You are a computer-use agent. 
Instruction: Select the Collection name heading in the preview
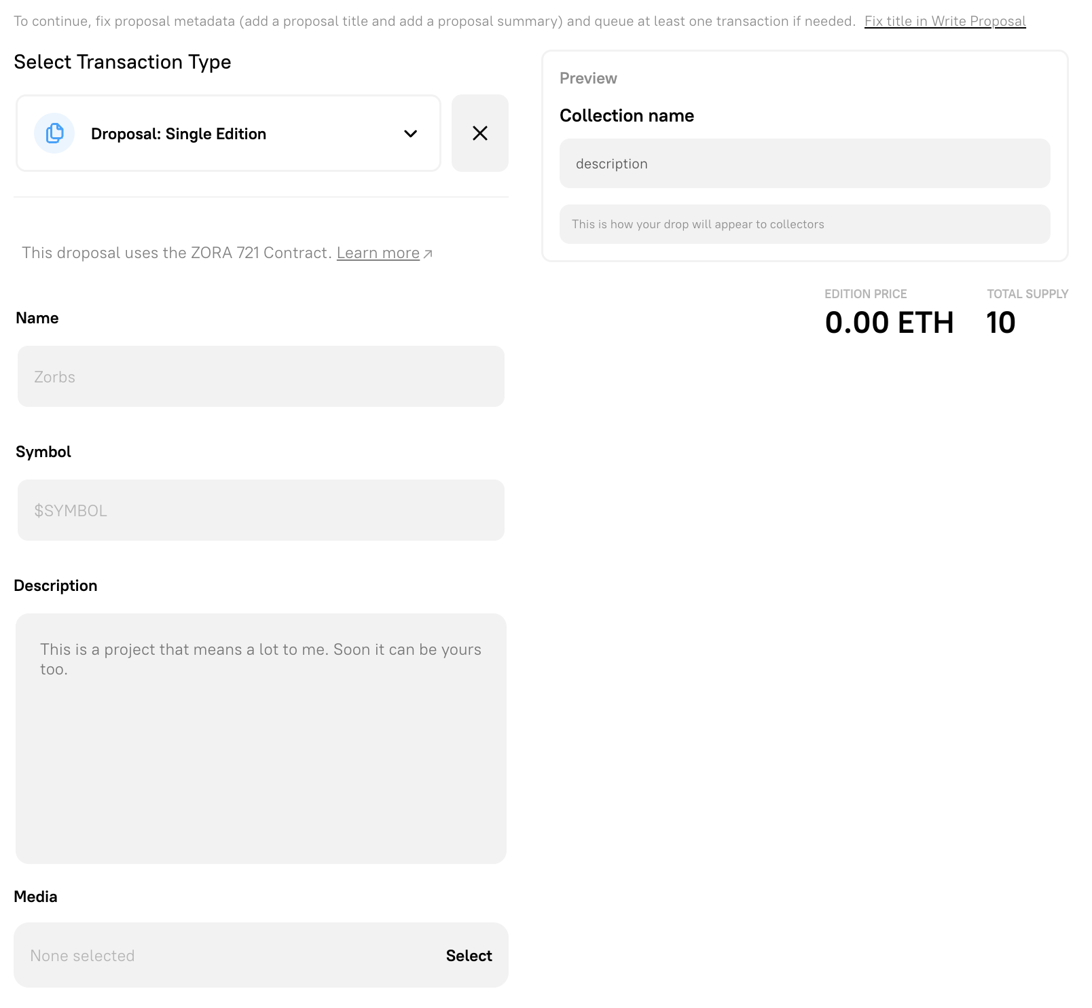tap(626, 115)
